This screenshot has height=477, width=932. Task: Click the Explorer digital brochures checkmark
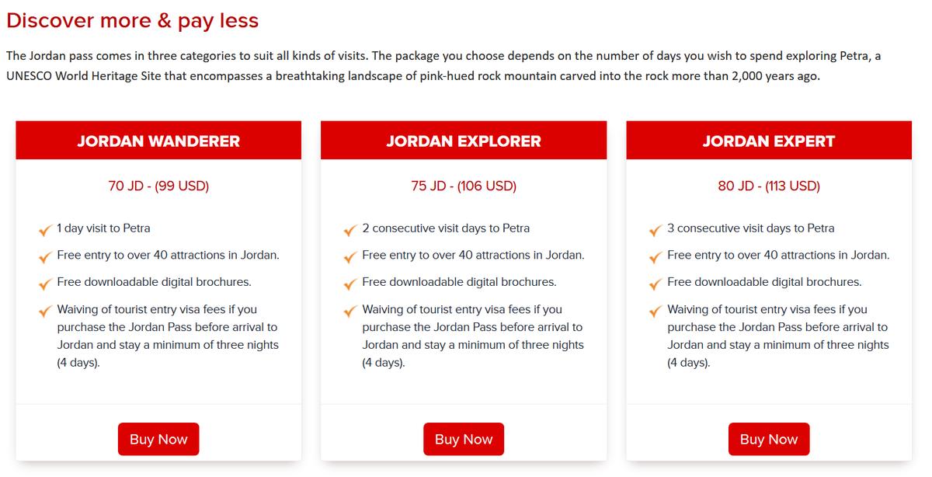point(350,284)
